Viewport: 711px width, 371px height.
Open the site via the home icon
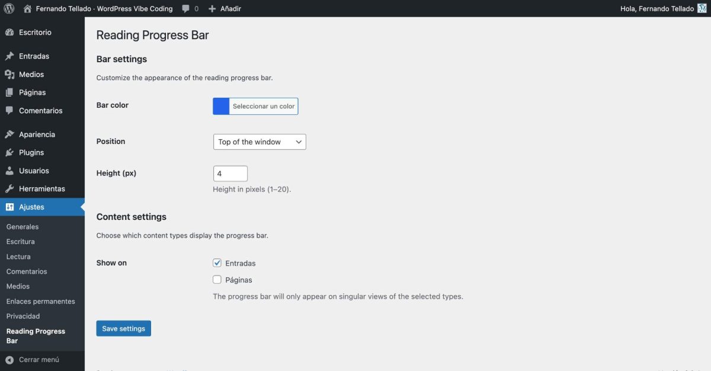click(x=27, y=8)
